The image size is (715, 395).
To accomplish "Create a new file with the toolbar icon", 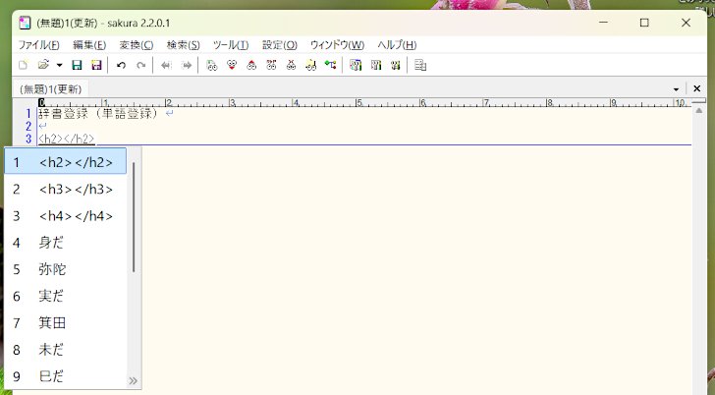I will coord(23,66).
